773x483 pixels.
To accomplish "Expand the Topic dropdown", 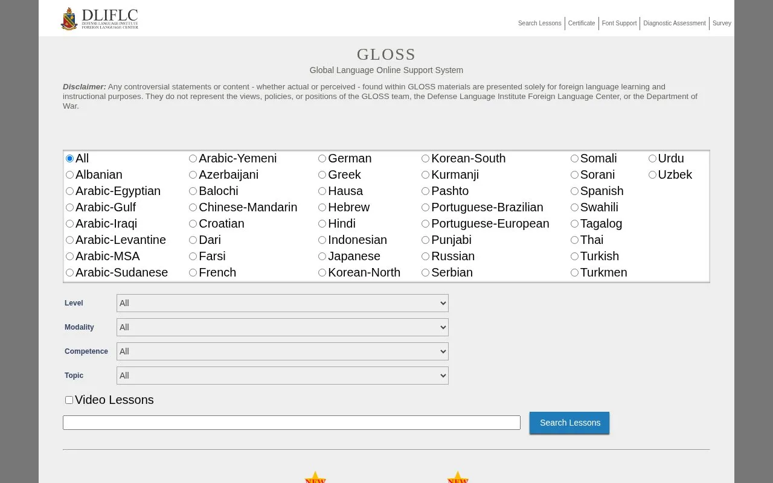I will [x=283, y=376].
